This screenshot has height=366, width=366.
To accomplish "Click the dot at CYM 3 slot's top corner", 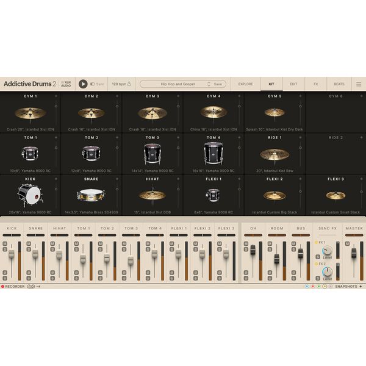I will tap(178, 96).
